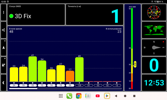Click the satellite list horizontal scrollbar
The height and width of the screenshot is (100, 167).
click(65, 89)
